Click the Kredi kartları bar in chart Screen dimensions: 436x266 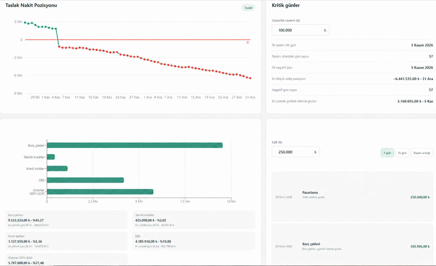click(57, 169)
